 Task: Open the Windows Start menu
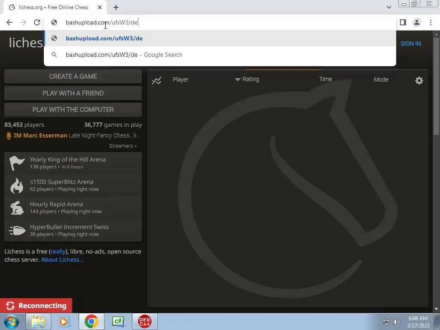(x=12, y=321)
